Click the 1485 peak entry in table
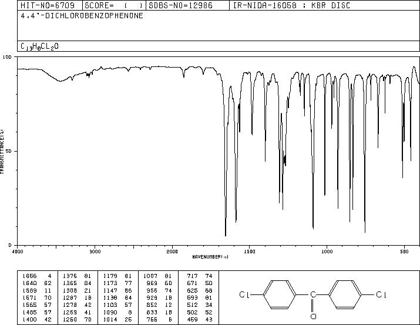Image resolution: width=420 pixels, height=325 pixels. tap(37, 313)
